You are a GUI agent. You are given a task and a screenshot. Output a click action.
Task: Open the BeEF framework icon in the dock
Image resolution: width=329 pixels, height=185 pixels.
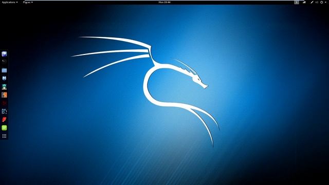[4, 112]
